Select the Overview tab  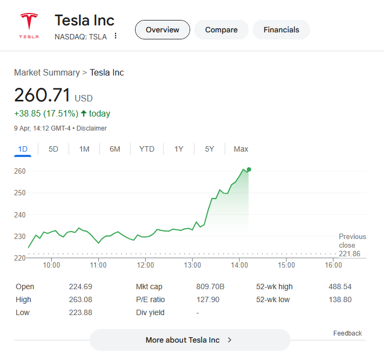tap(163, 30)
